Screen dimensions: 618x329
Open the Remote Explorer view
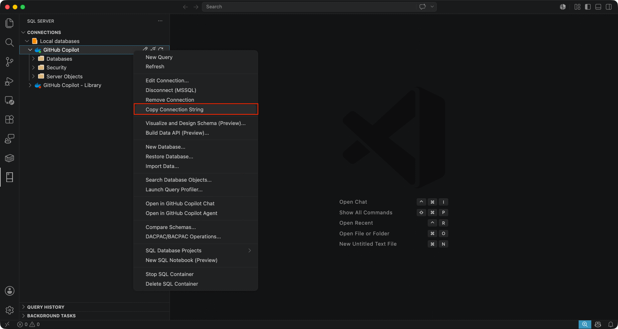10,100
